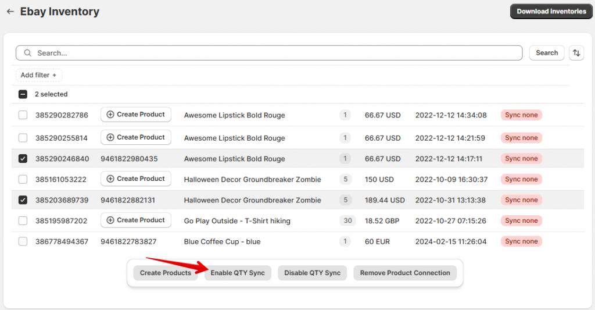Uncheck the row for item 385290246840
The image size is (595, 310).
(23, 159)
